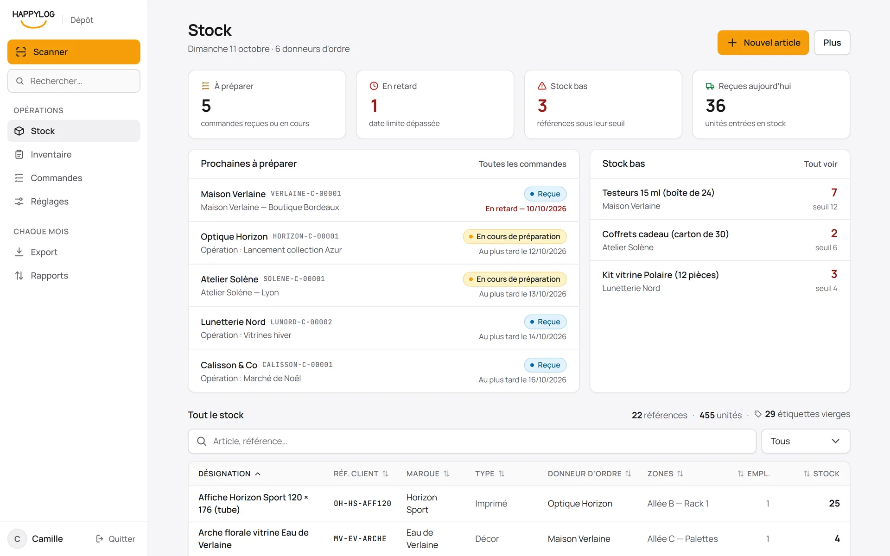Focus the Rechercher sidebar search field
Viewport: 890px width, 556px height.
click(74, 81)
